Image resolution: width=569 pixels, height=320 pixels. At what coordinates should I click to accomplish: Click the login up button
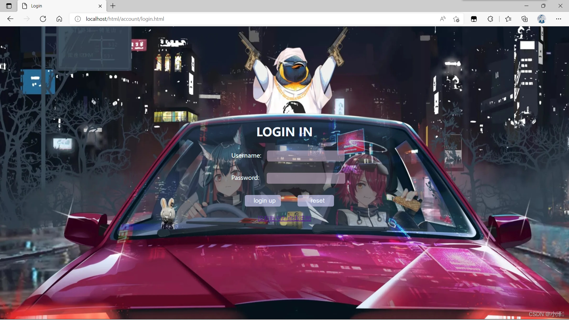coord(263,201)
